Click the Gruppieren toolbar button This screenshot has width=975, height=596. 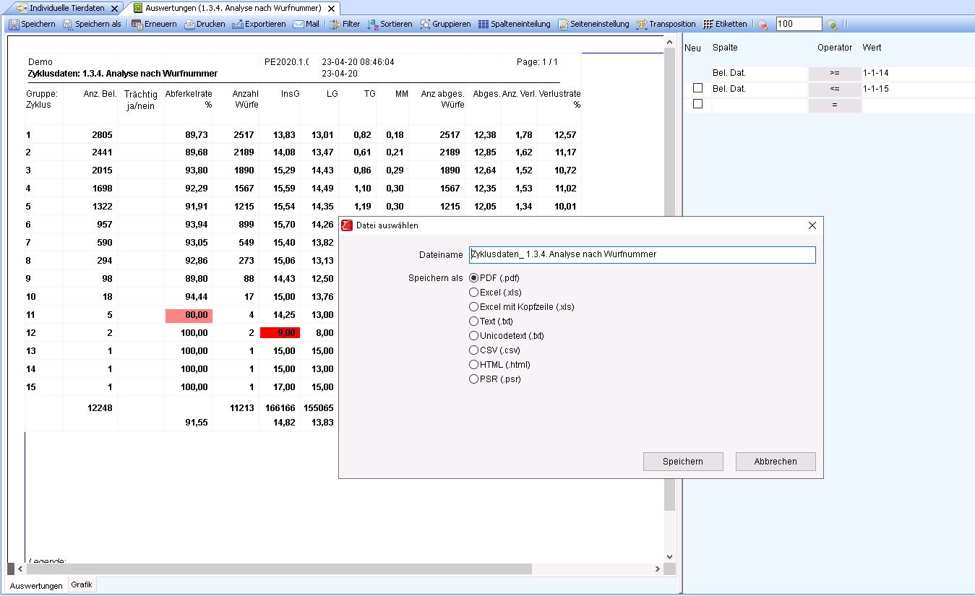[x=445, y=24]
